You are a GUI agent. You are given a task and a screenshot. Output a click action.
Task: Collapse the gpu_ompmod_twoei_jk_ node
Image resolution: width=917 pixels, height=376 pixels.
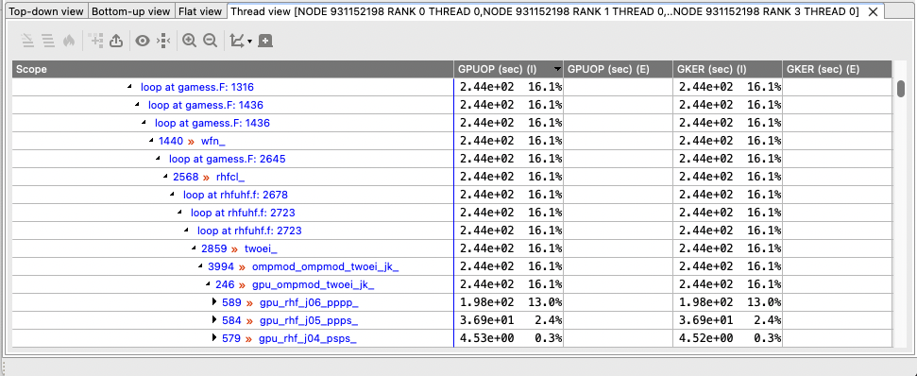(x=208, y=284)
